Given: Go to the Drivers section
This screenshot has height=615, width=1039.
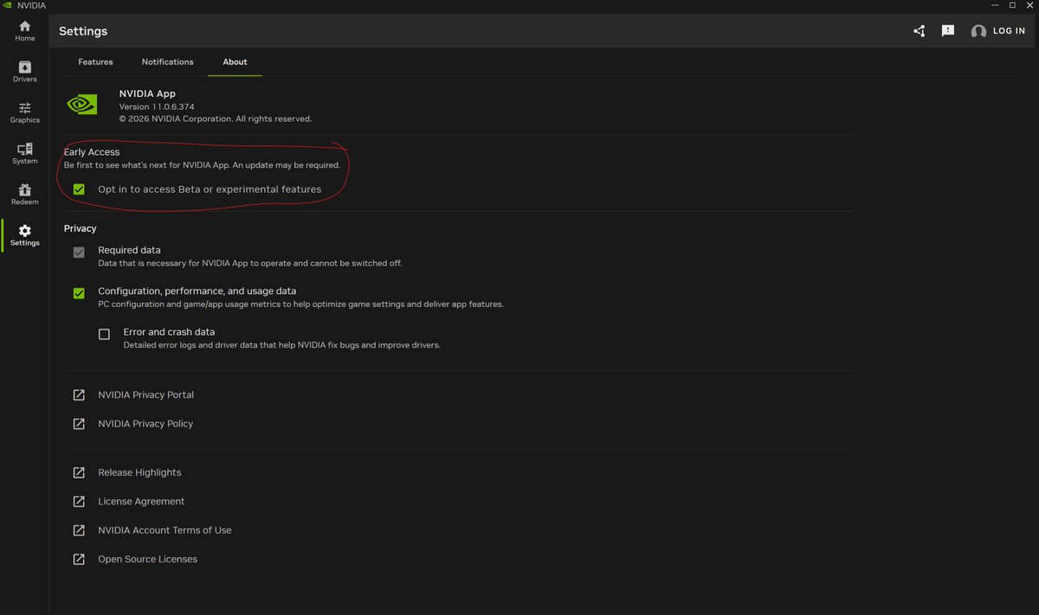Looking at the screenshot, I should [x=24, y=72].
